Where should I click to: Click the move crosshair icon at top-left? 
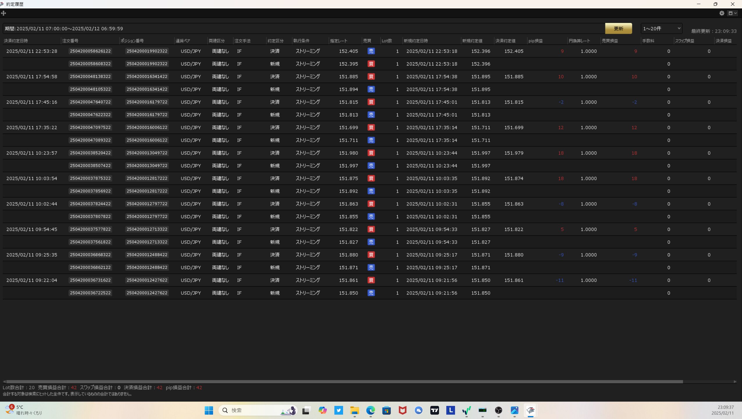(x=3, y=13)
